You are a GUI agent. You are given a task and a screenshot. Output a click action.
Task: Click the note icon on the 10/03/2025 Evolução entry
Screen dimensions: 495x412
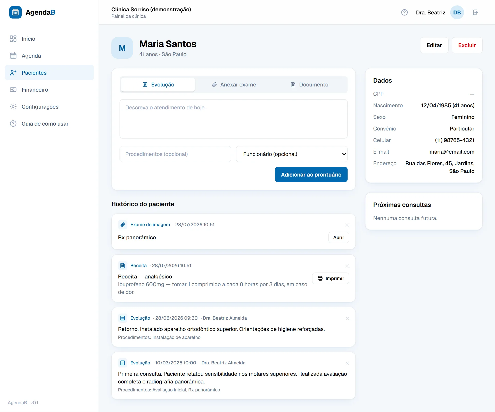point(123,363)
